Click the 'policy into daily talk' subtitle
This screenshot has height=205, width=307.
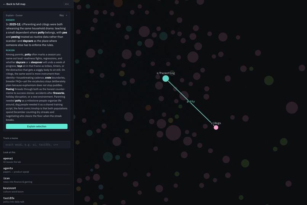pos(14,202)
